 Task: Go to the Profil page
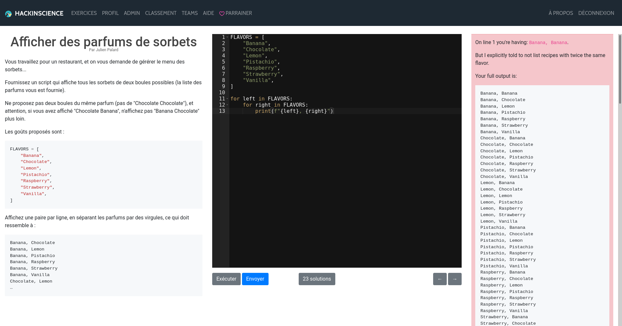point(110,13)
